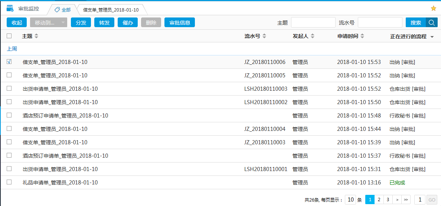Toggle the select-all header checkbox
Screen dimensions: 441x206
(9, 36)
